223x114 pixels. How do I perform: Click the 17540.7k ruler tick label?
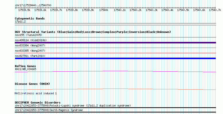215,10
